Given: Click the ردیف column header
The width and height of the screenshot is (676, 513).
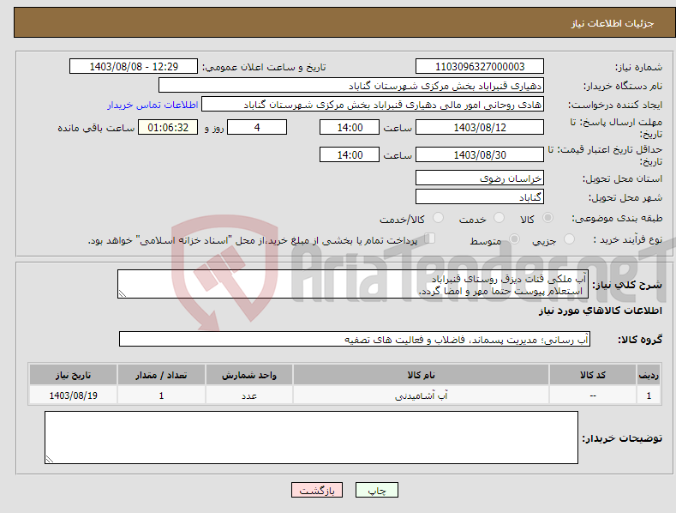Looking at the screenshot, I should (x=649, y=375).
